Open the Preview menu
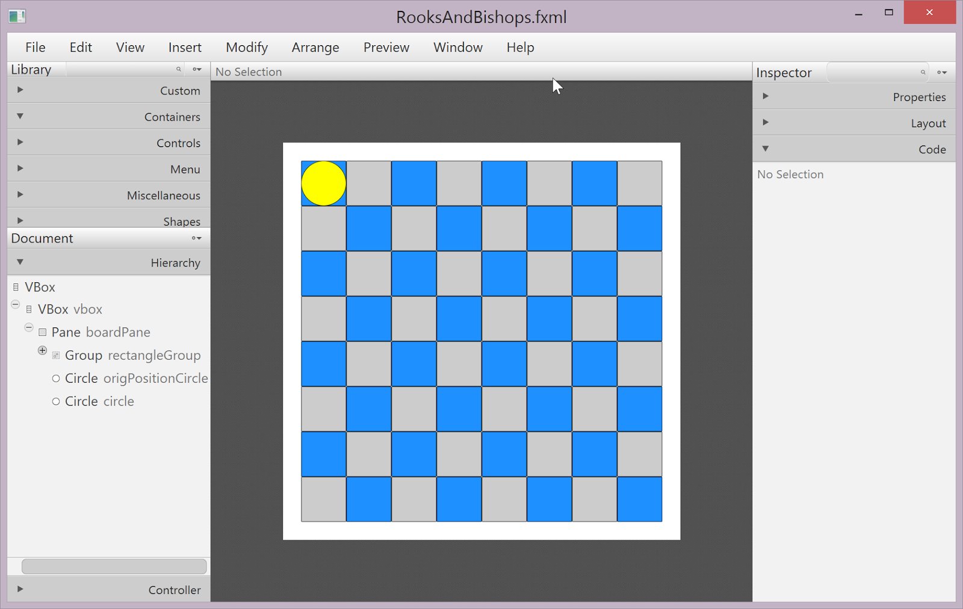The width and height of the screenshot is (963, 609). pyautogui.click(x=386, y=47)
